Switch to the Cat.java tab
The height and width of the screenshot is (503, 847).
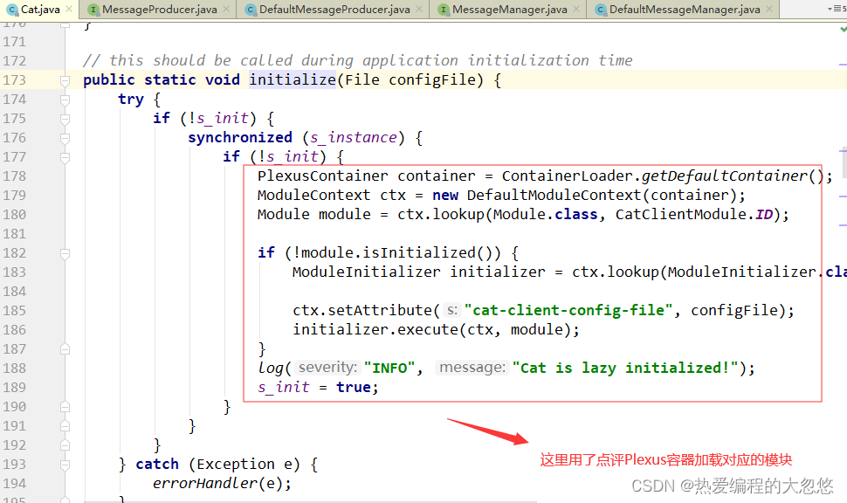(x=39, y=10)
